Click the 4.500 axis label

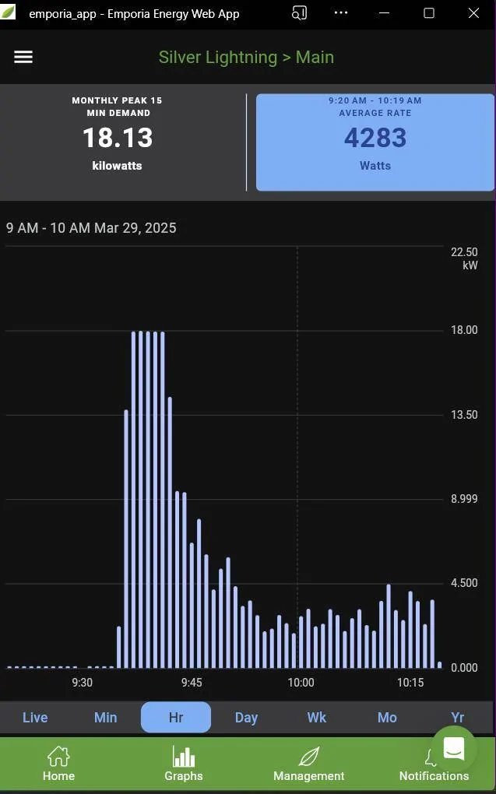(x=464, y=583)
